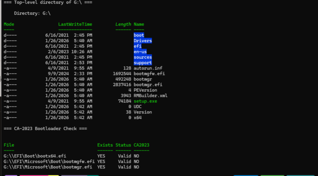Click the bootmgr file name of length 492248
The image size is (318, 176).
pos(142,79)
